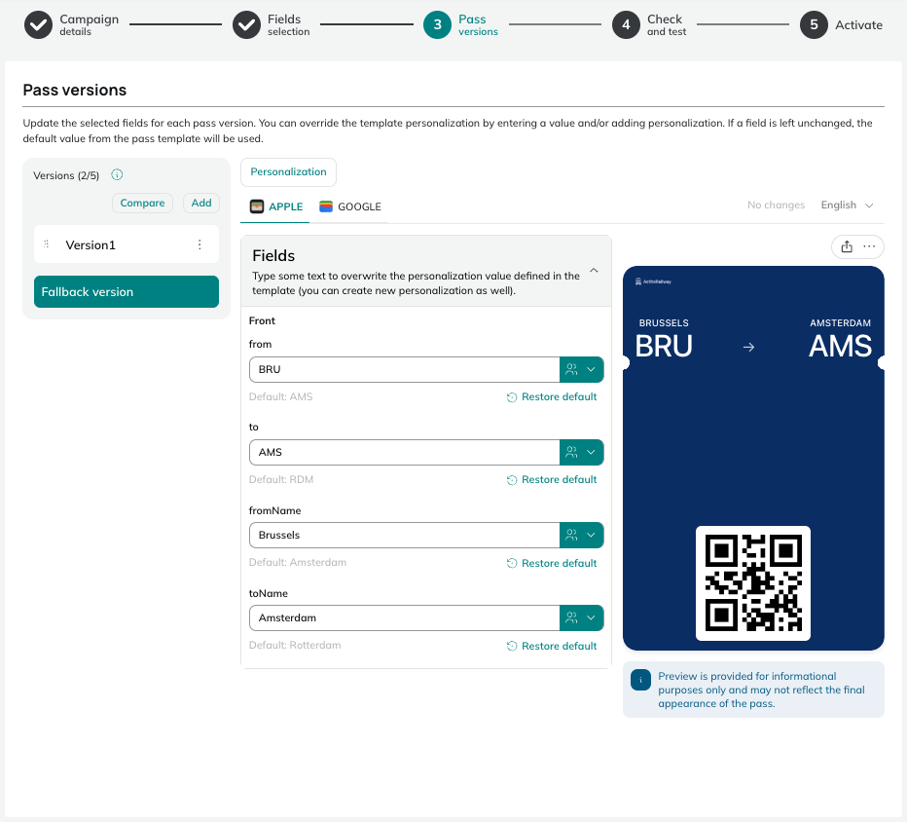907x822 pixels.
Task: Click the Fields selection step checkmark
Action: click(246, 25)
